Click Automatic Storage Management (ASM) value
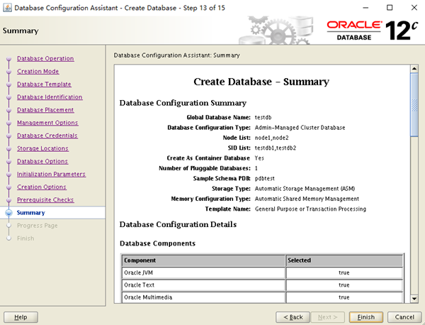This screenshot has width=425, height=325. click(x=305, y=189)
